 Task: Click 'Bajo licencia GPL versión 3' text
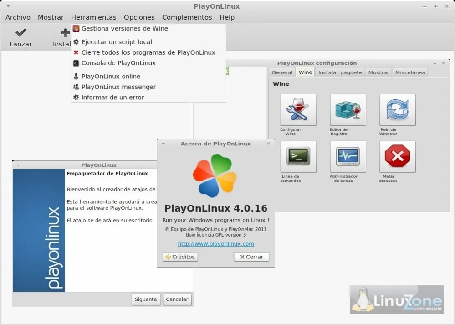tap(216, 235)
